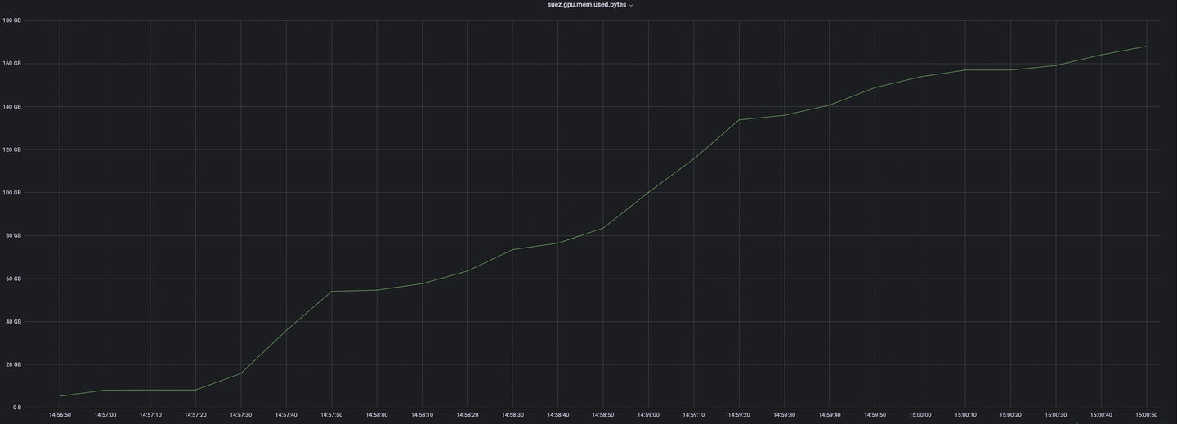The height and width of the screenshot is (424, 1177).
Task: Click the 14:59:20 time axis label
Action: pos(739,415)
